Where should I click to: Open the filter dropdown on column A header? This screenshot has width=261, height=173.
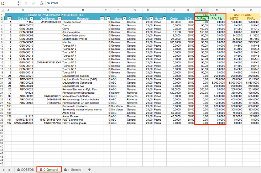coord(10,19)
